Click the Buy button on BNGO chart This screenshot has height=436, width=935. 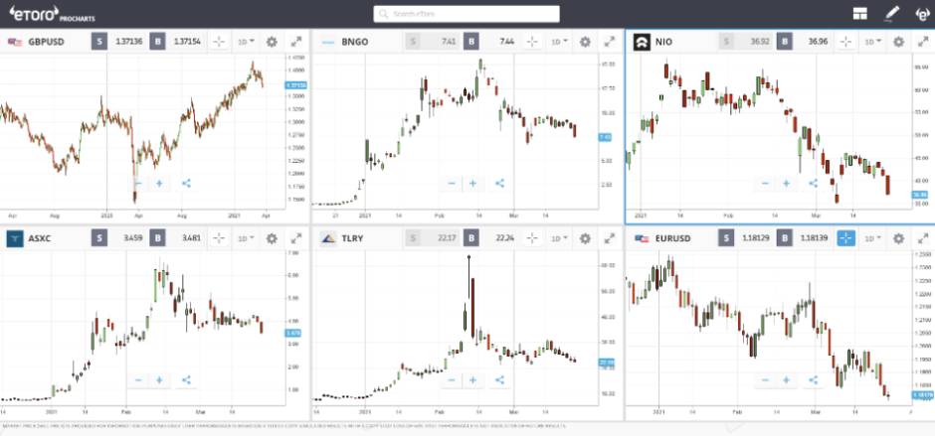pyautogui.click(x=471, y=42)
